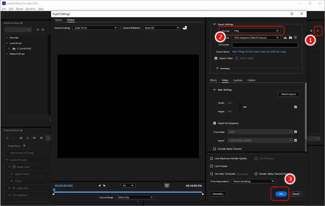Switch to the Captions tab
The image size is (325, 206).
(x=238, y=80)
